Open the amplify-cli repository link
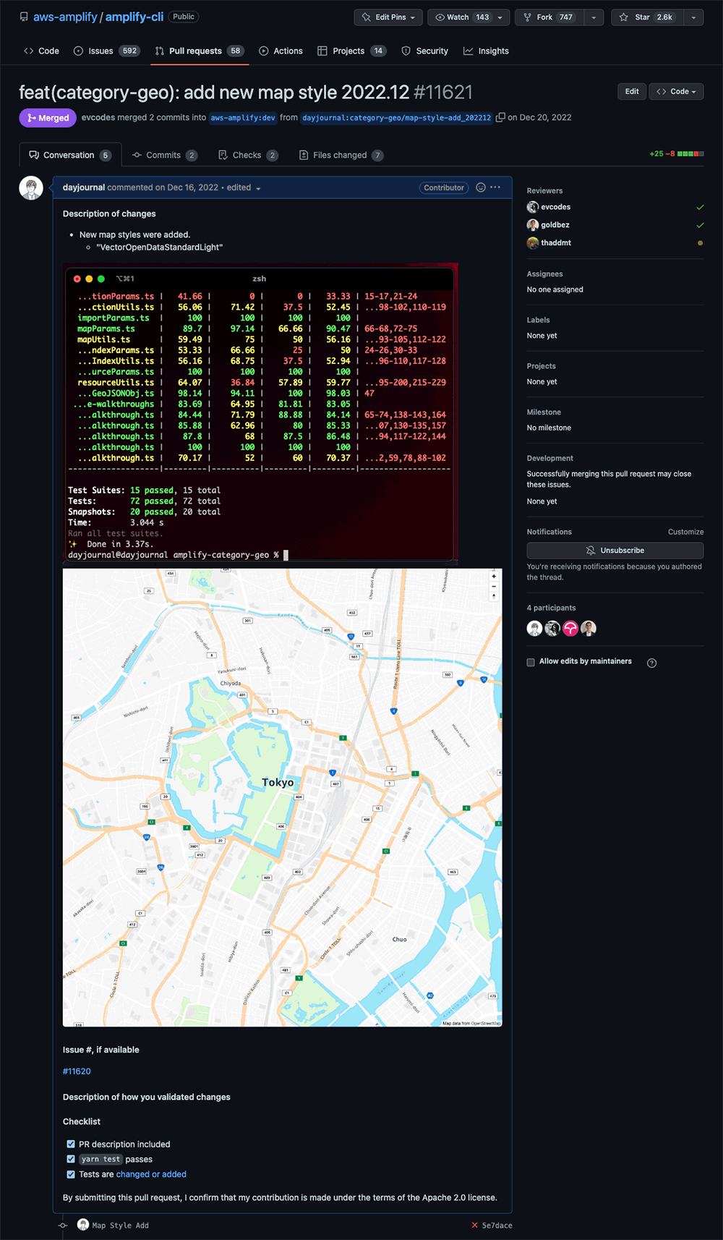This screenshot has height=1240, width=723. (x=134, y=17)
